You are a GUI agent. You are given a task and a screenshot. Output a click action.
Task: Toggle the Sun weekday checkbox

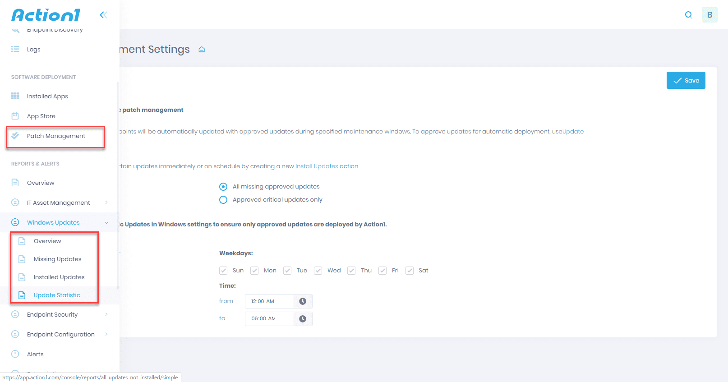(223, 271)
